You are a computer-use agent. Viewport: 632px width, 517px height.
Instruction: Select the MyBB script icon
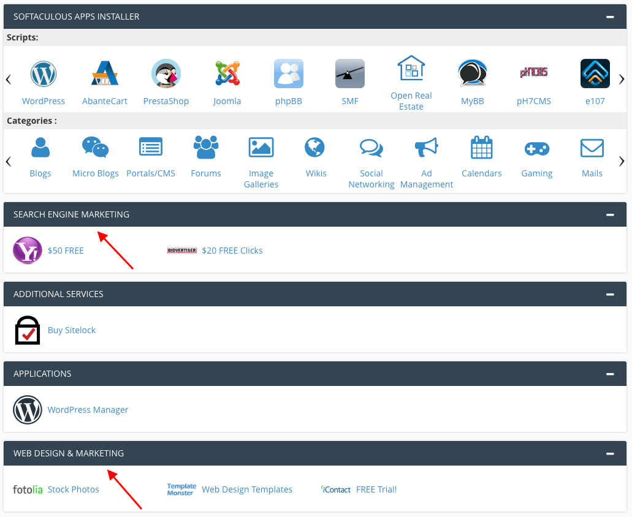click(x=473, y=75)
